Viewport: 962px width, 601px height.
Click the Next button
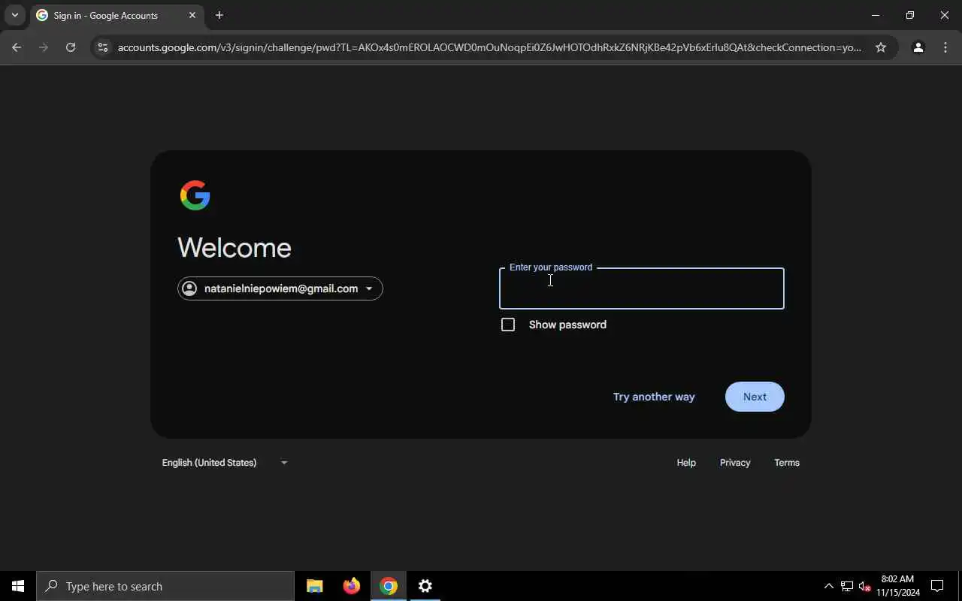755,397
